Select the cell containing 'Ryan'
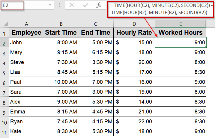 tap(26, 121)
